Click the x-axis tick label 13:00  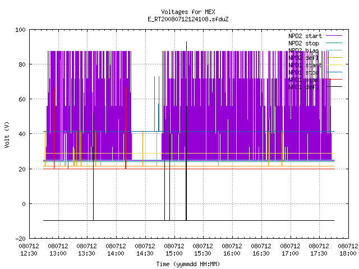(x=58, y=253)
